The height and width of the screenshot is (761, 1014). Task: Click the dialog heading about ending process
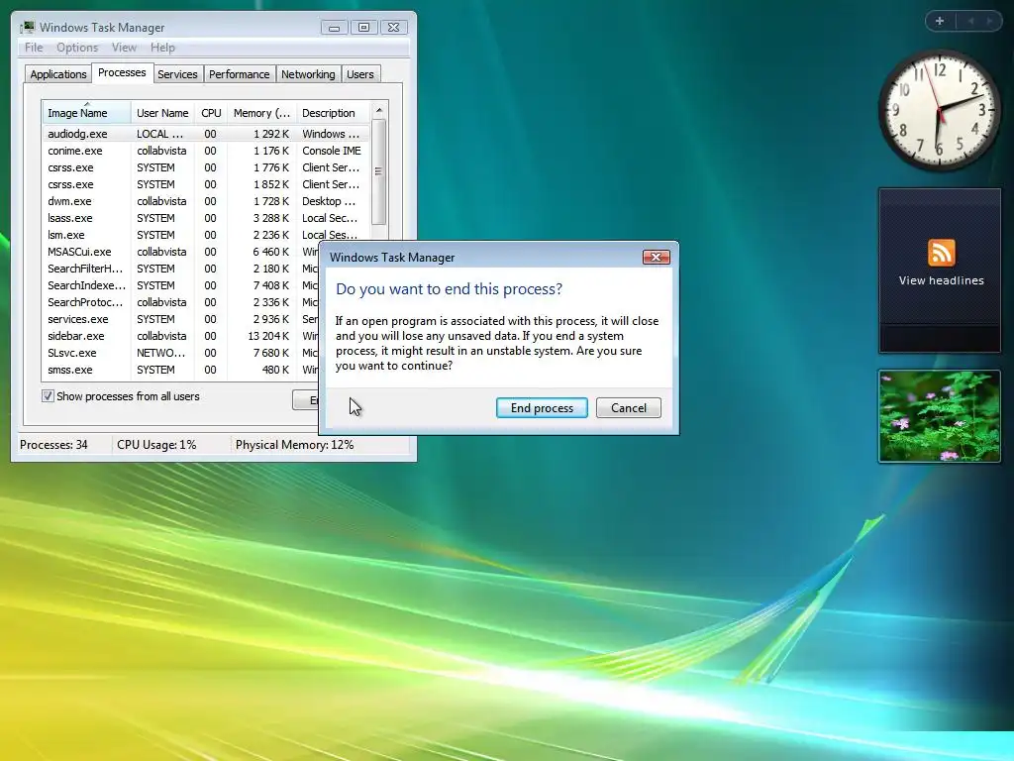449,288
